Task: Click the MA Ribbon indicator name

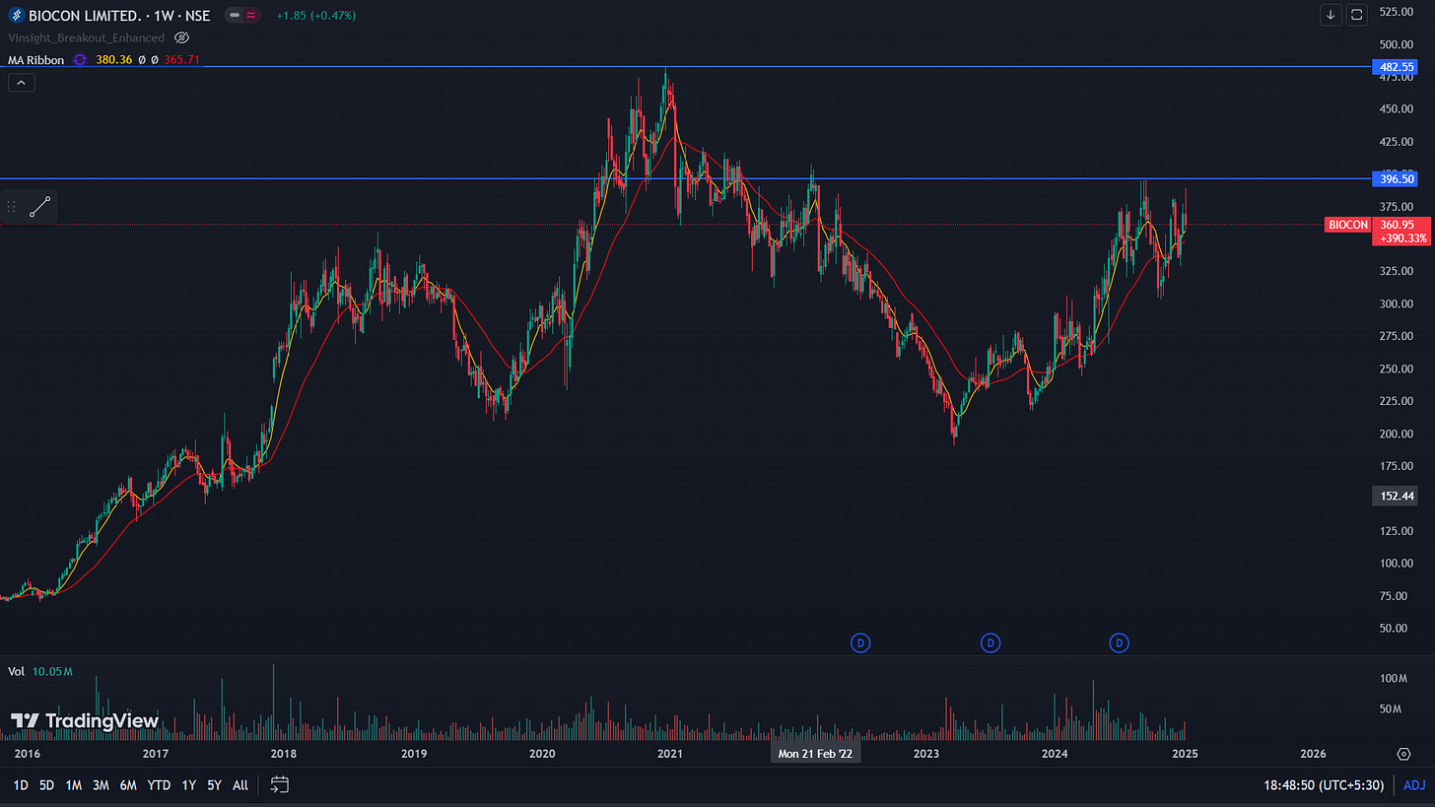Action: pos(37,60)
